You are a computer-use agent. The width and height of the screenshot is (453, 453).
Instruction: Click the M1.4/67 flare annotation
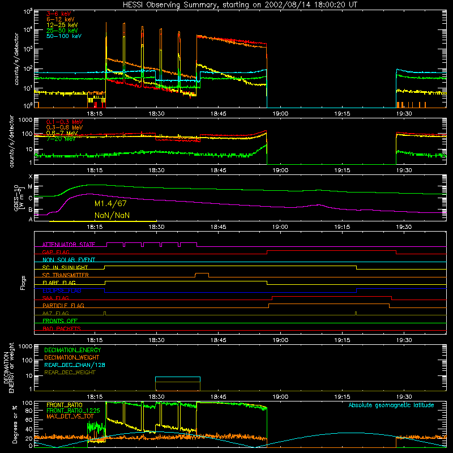pos(110,203)
